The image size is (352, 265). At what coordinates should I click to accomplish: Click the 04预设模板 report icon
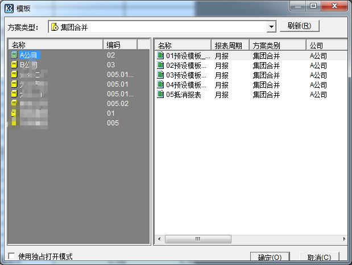161,85
